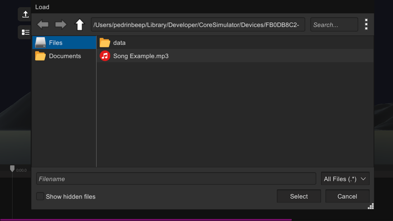The image size is (393, 221).
Task: Go forward with the right arrow
Action: pos(61,24)
